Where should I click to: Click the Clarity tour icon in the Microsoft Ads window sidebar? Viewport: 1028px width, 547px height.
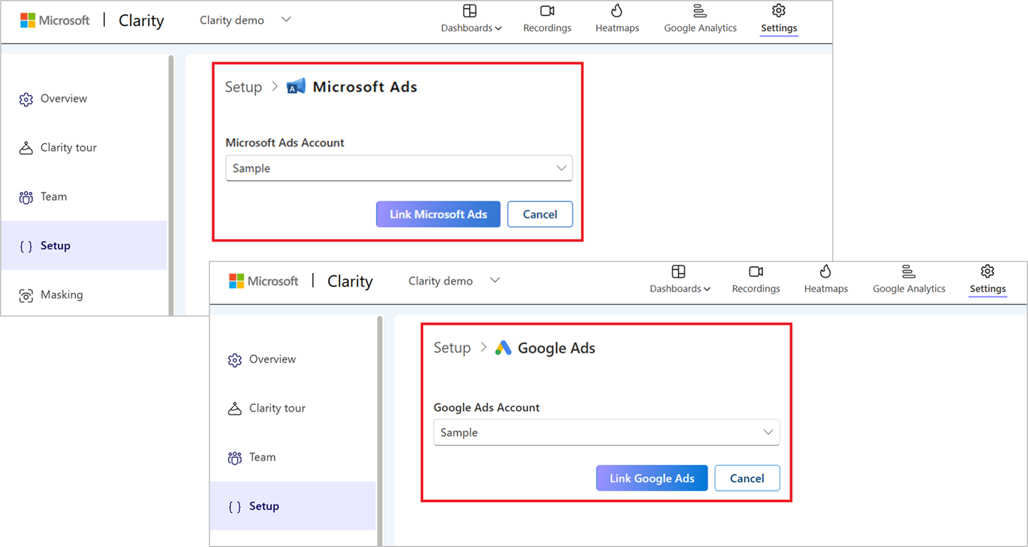(26, 148)
